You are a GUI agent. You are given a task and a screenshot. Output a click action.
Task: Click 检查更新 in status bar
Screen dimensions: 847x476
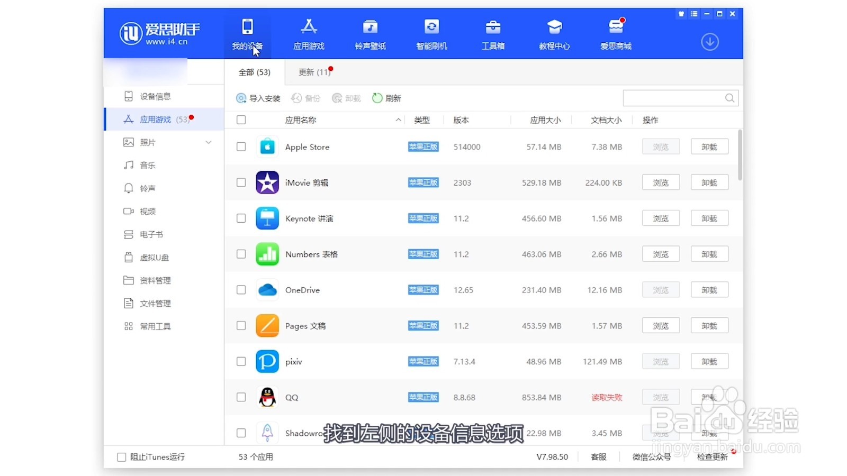pyautogui.click(x=713, y=457)
